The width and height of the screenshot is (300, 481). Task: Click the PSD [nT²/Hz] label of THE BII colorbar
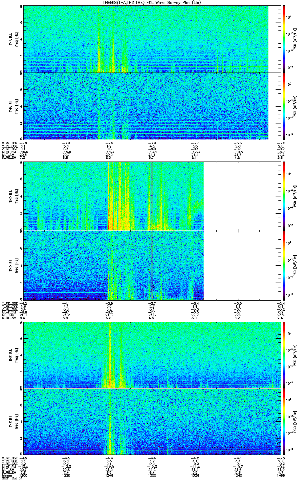(x=296, y=421)
